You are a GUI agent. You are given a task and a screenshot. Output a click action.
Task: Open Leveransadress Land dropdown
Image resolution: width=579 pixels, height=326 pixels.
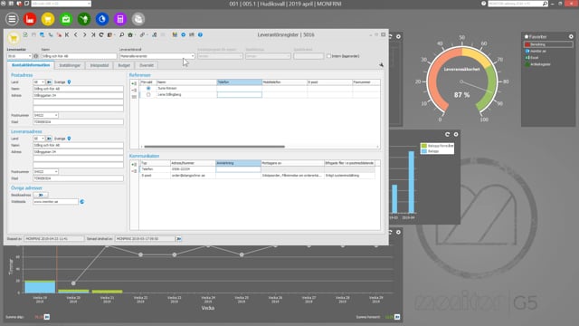tap(43, 139)
